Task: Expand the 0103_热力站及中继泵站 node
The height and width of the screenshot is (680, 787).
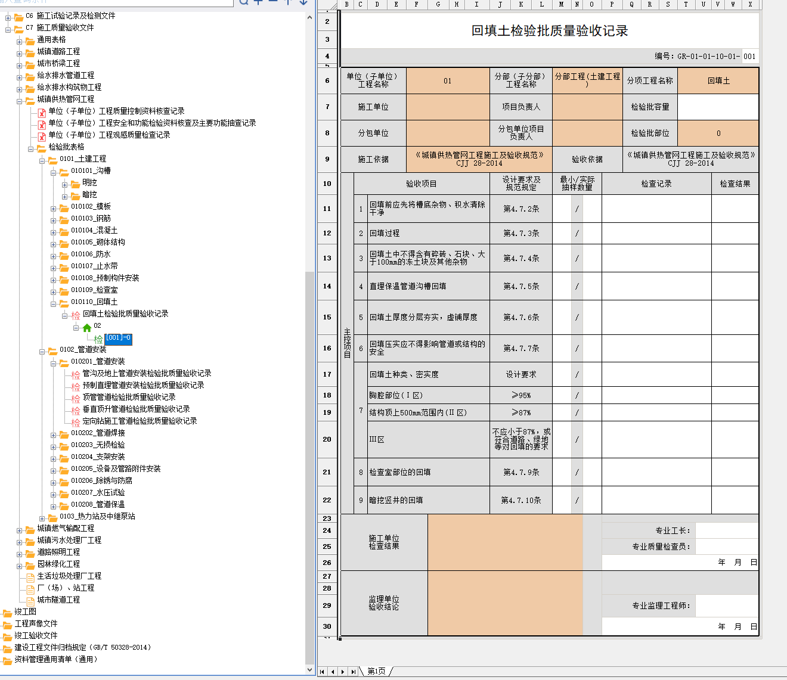Action: tap(42, 518)
